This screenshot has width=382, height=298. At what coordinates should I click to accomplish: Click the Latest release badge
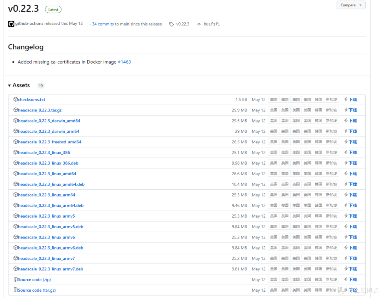tap(53, 10)
